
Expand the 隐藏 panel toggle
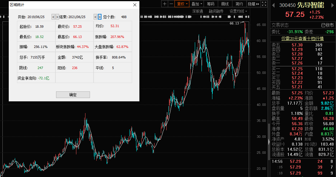tap(253, 4)
